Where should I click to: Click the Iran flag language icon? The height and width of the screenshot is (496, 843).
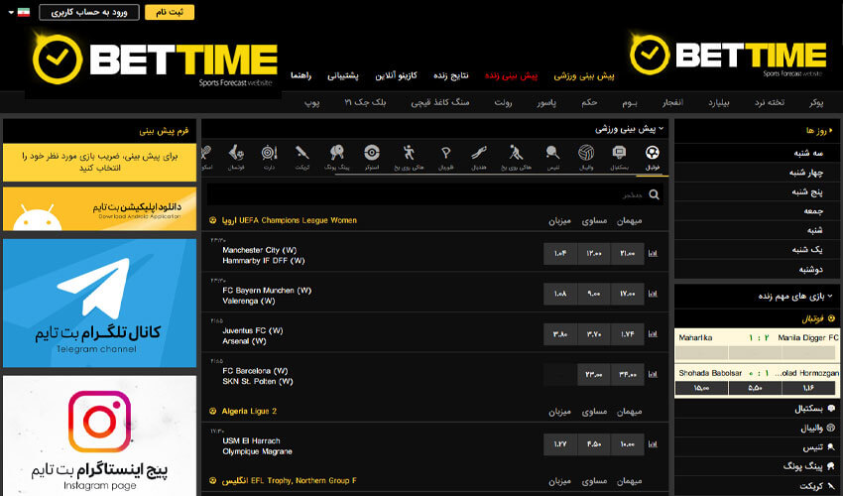tap(24, 12)
